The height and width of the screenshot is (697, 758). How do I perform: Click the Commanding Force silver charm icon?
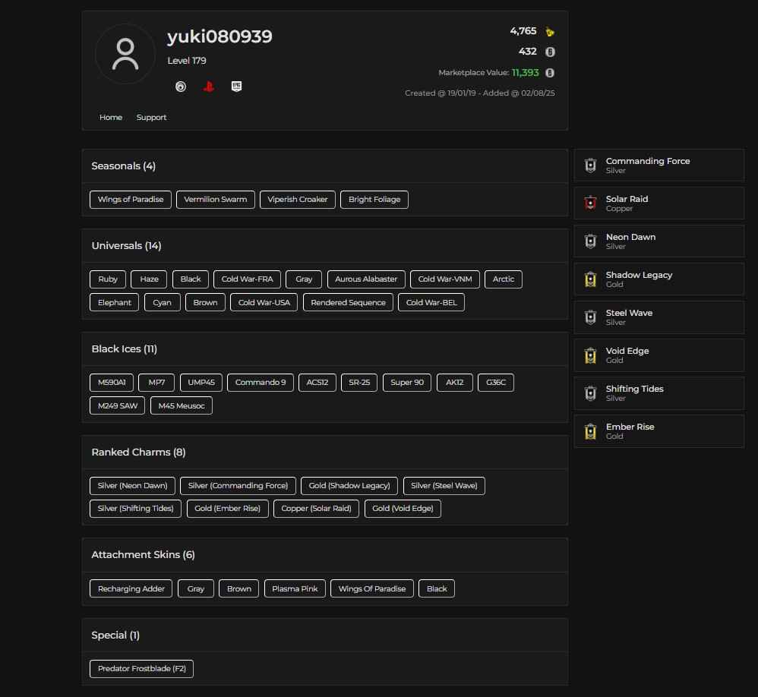point(590,165)
